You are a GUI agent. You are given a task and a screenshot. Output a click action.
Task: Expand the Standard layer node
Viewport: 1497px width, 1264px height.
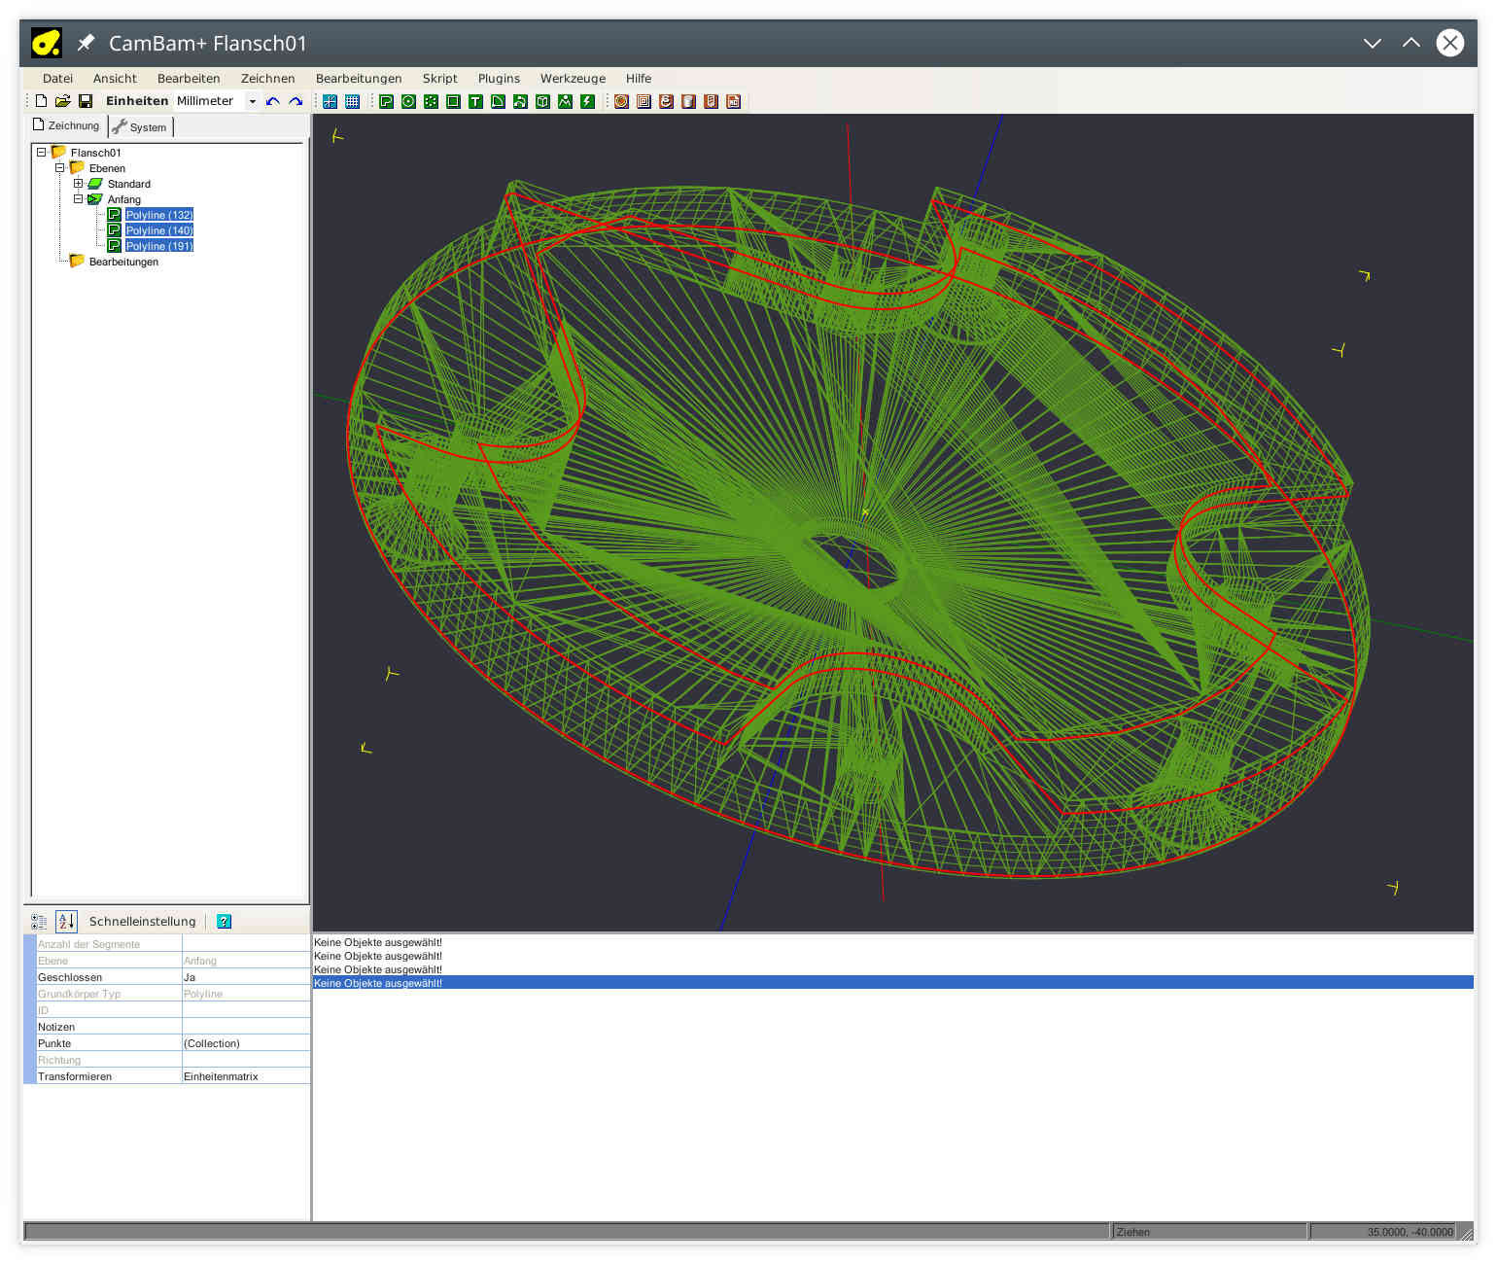click(x=79, y=184)
